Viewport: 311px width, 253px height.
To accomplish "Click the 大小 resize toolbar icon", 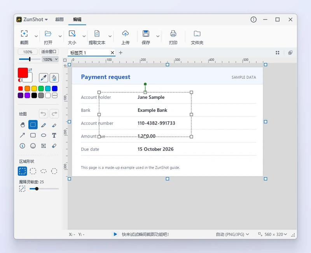I will tap(72, 34).
